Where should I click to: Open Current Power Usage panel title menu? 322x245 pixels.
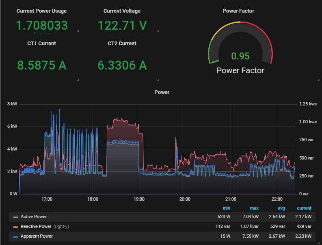point(41,11)
